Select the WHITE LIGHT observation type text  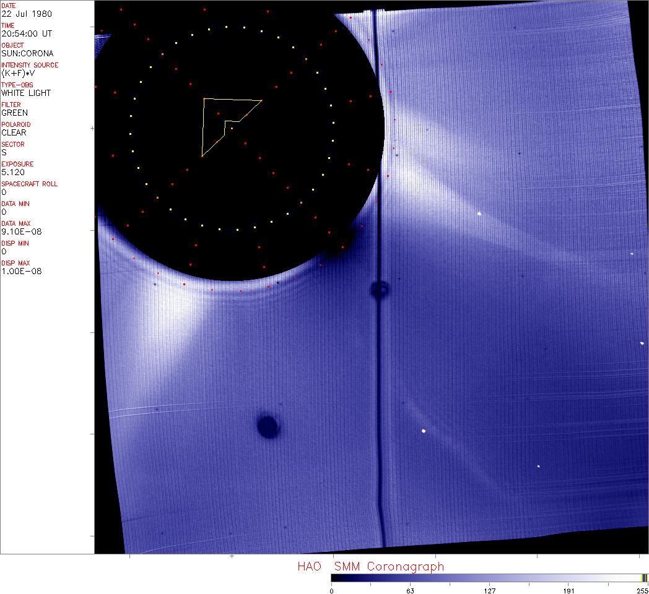point(26,93)
